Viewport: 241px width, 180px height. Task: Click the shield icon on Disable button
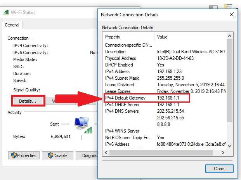coord(50,156)
